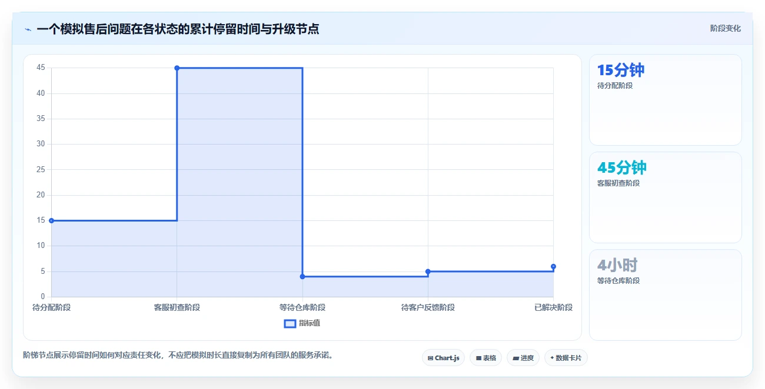Viewport: 765px width, 389px height.
Task: Click the 15分钟 value text
Action: [x=621, y=70]
